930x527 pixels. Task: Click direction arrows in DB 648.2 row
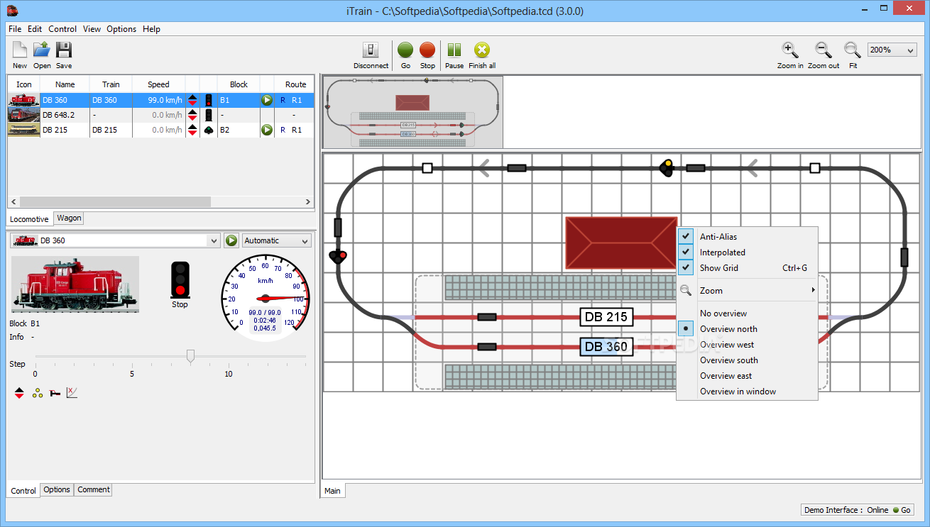point(192,115)
